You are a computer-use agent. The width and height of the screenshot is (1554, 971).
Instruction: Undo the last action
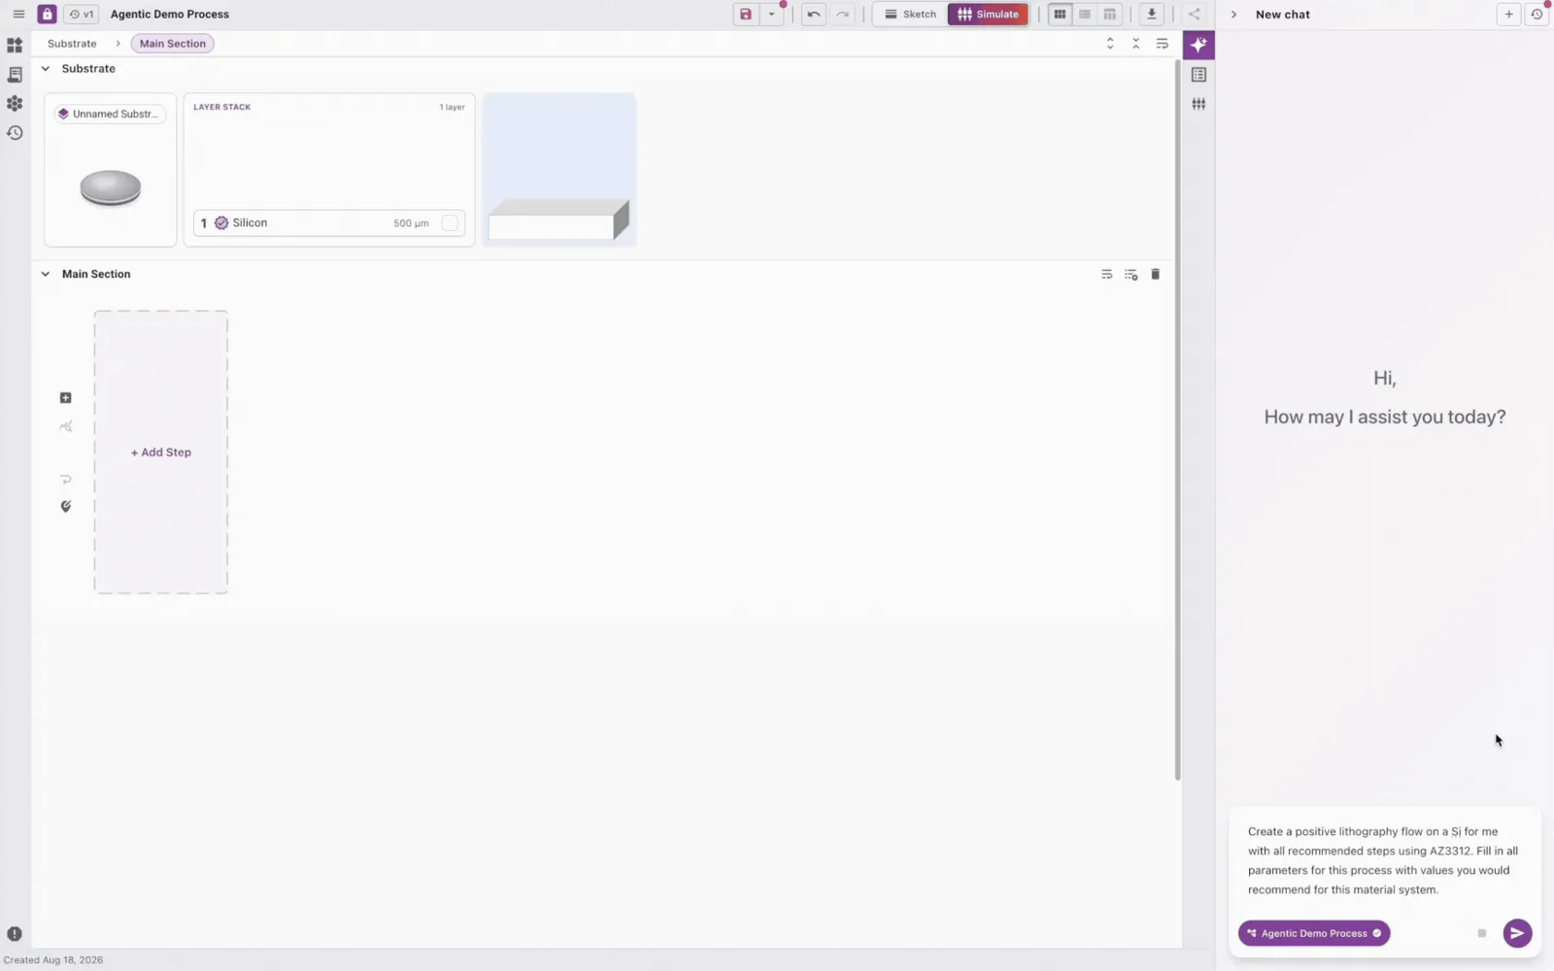[x=814, y=15]
